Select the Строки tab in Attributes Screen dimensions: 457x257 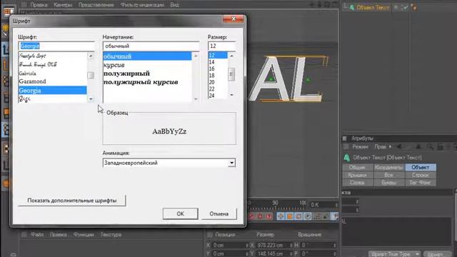coord(421,175)
